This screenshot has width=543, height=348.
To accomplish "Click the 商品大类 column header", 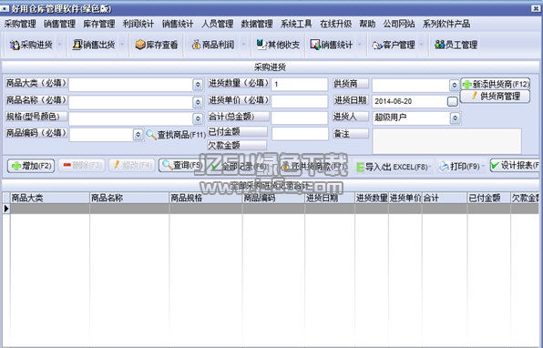I will point(50,198).
